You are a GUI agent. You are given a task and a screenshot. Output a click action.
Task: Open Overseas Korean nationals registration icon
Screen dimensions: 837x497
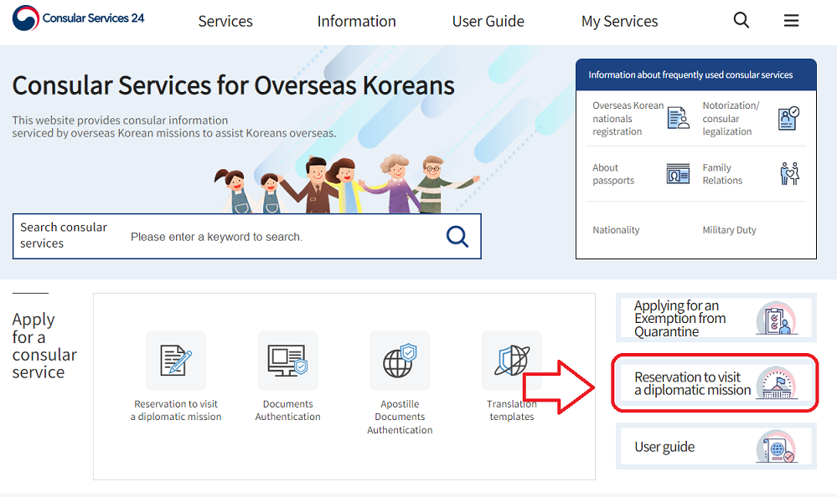tap(678, 119)
